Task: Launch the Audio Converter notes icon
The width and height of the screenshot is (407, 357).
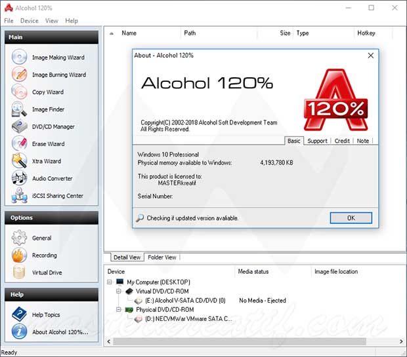Action: [x=19, y=178]
